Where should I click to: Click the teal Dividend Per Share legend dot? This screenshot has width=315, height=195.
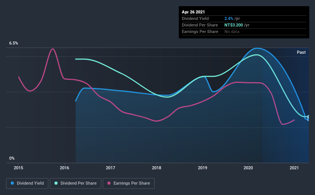[x=56, y=183]
